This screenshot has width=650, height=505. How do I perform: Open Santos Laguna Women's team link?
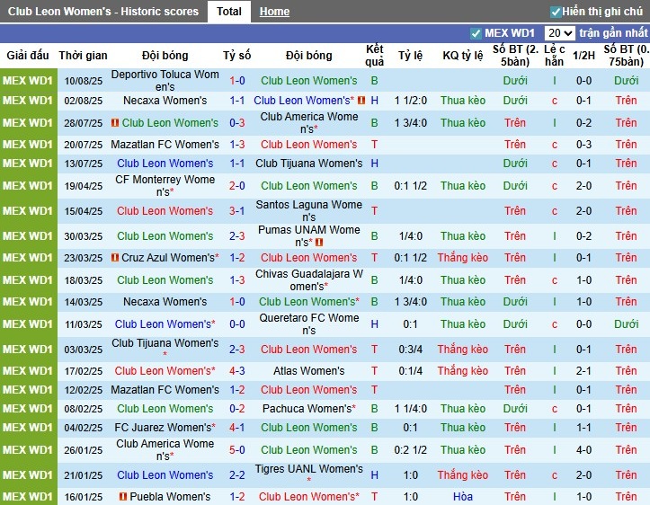tap(308, 211)
